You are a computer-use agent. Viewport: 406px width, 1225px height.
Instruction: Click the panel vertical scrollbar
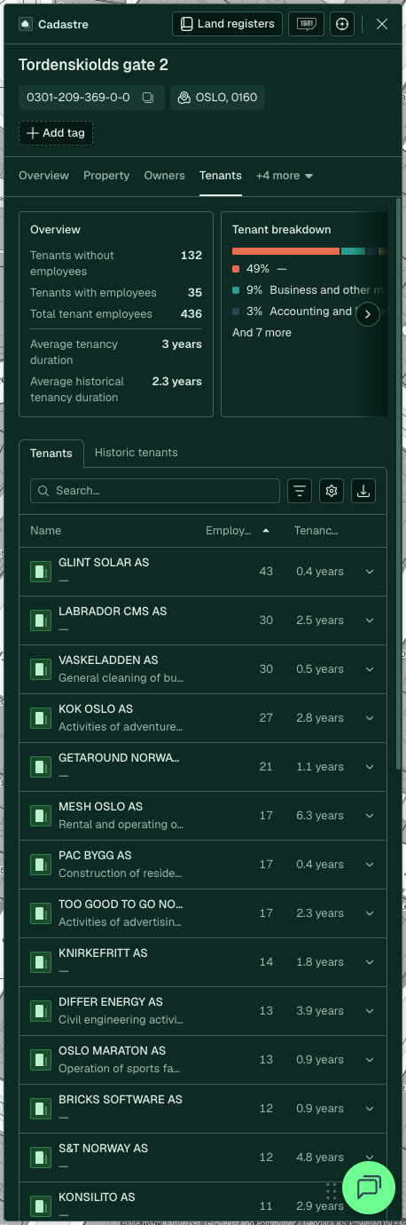click(398, 484)
